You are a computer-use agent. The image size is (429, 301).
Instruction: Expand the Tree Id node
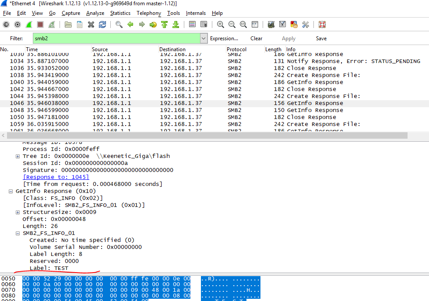(18, 156)
